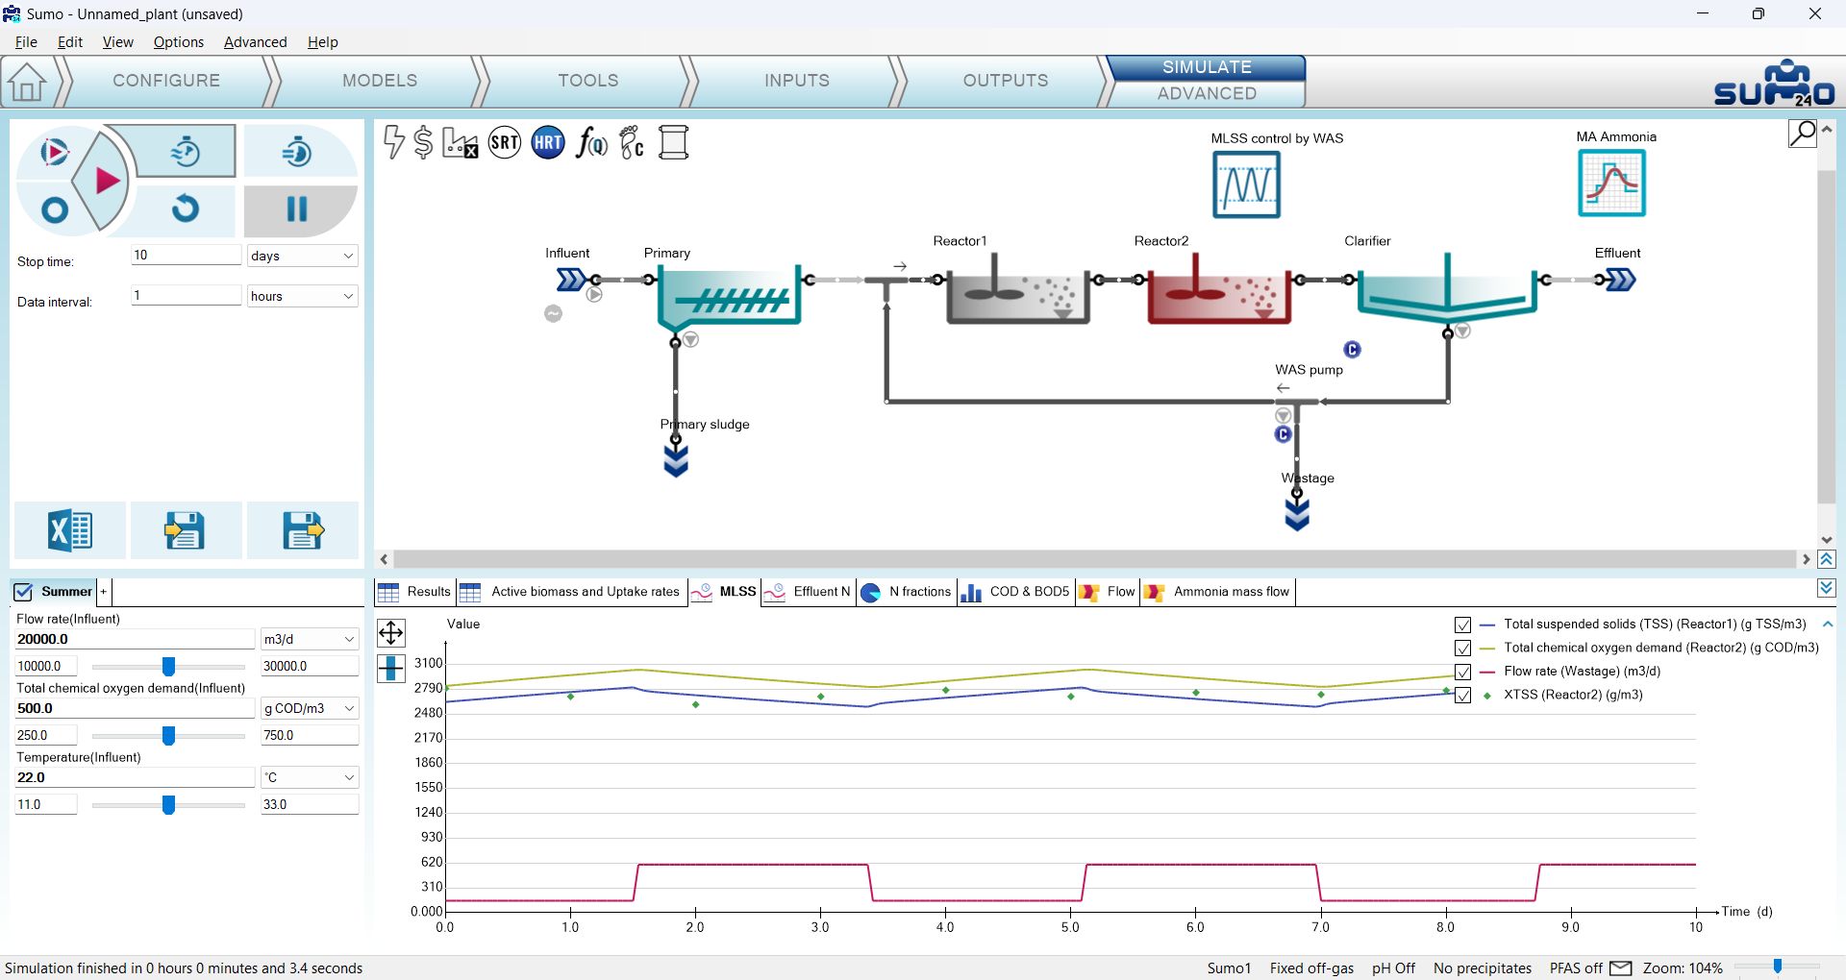Select the red Reactor2 tank

pos(1218,288)
